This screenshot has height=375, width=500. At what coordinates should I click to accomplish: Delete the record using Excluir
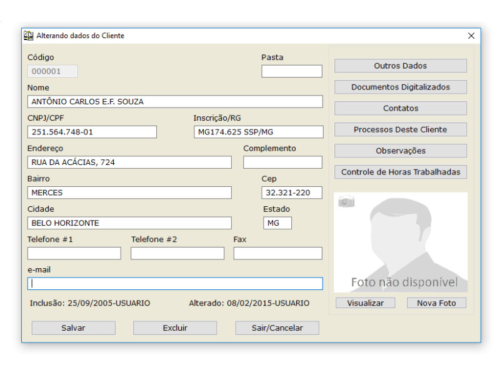(x=175, y=327)
